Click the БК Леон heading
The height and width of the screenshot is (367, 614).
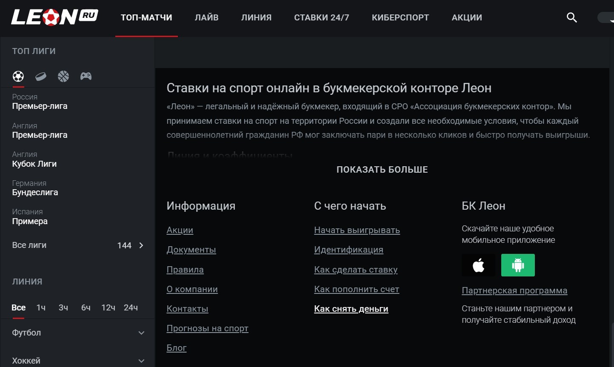tap(483, 206)
